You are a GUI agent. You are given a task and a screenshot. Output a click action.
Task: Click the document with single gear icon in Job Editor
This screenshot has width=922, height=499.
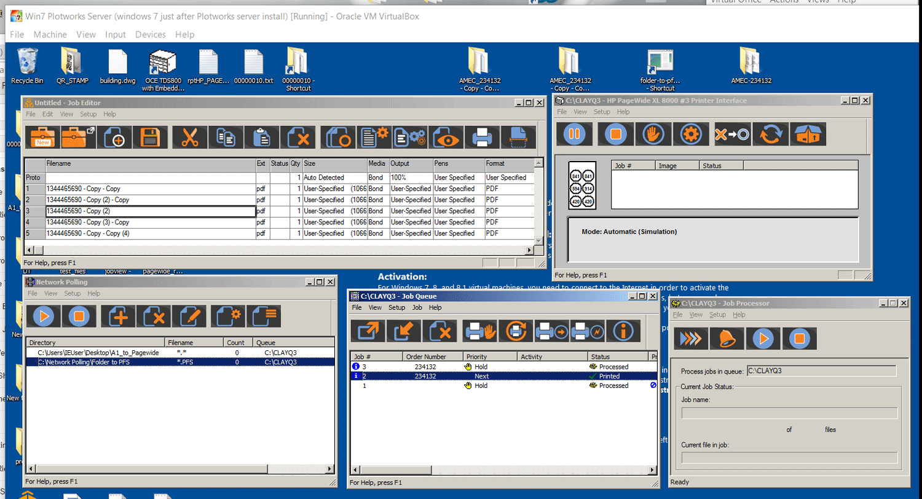pyautogui.click(x=374, y=137)
